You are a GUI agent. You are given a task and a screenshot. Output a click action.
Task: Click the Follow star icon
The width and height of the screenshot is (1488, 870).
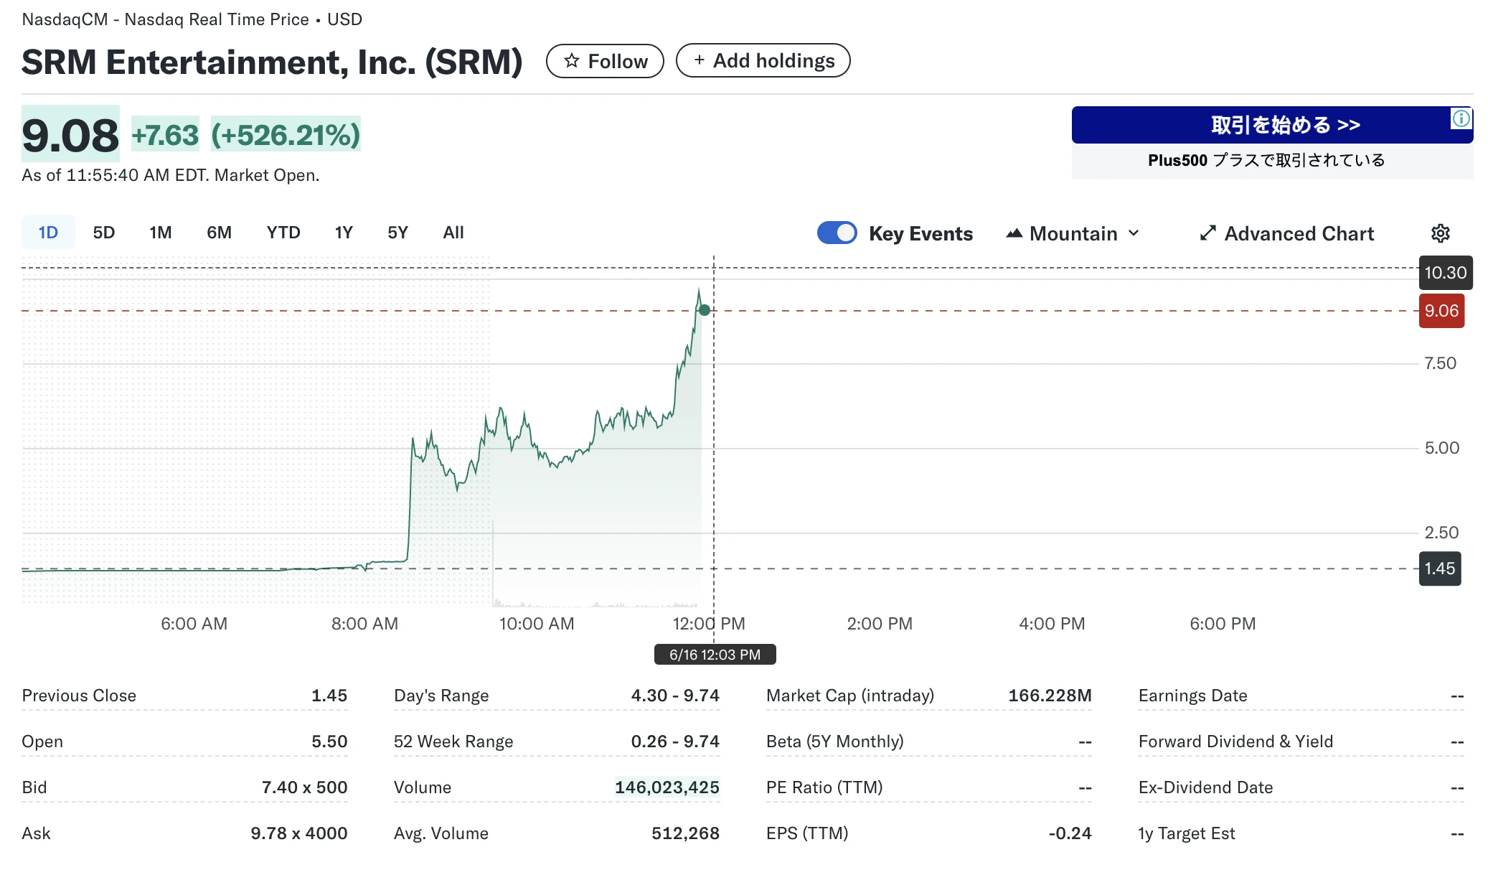click(571, 61)
